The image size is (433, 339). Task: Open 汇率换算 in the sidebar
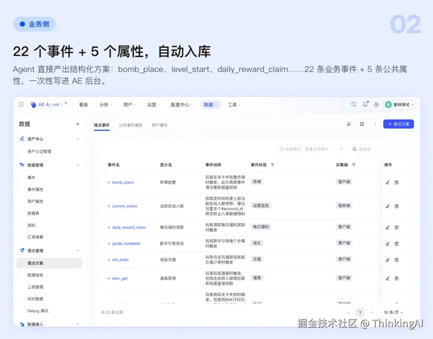tap(35, 237)
